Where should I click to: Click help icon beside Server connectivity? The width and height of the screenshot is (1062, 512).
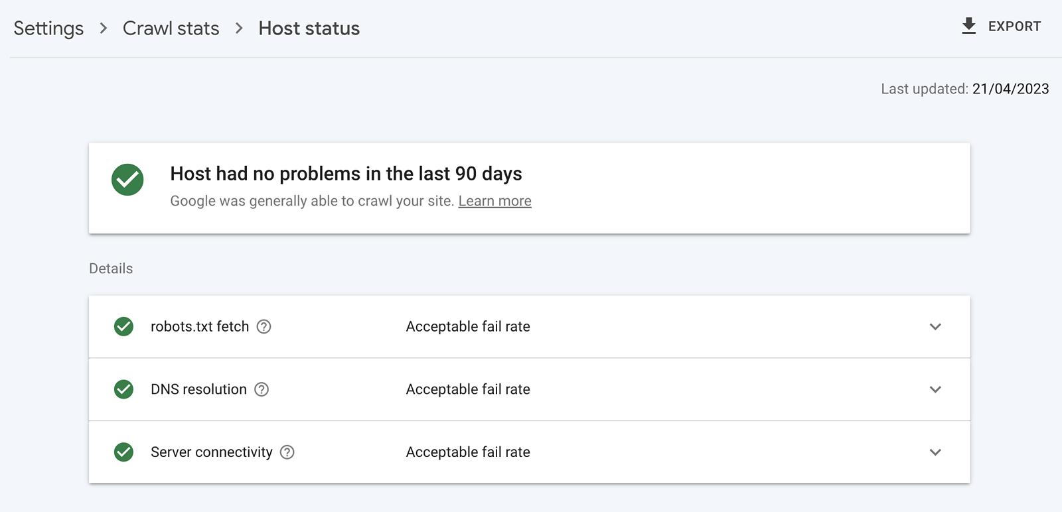(287, 452)
